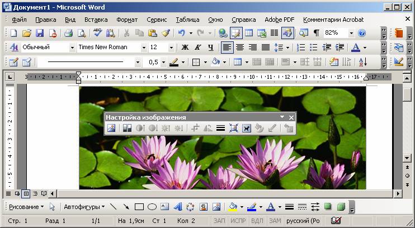Click the Рисование drawing menu button

pos(26,207)
